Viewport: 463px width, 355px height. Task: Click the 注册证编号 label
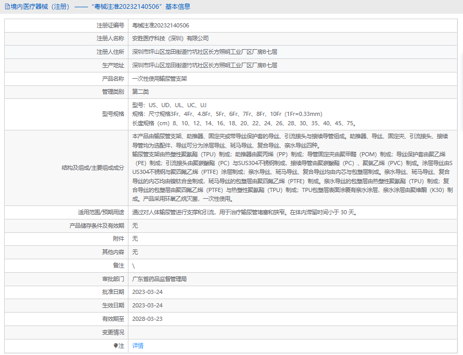click(110, 26)
